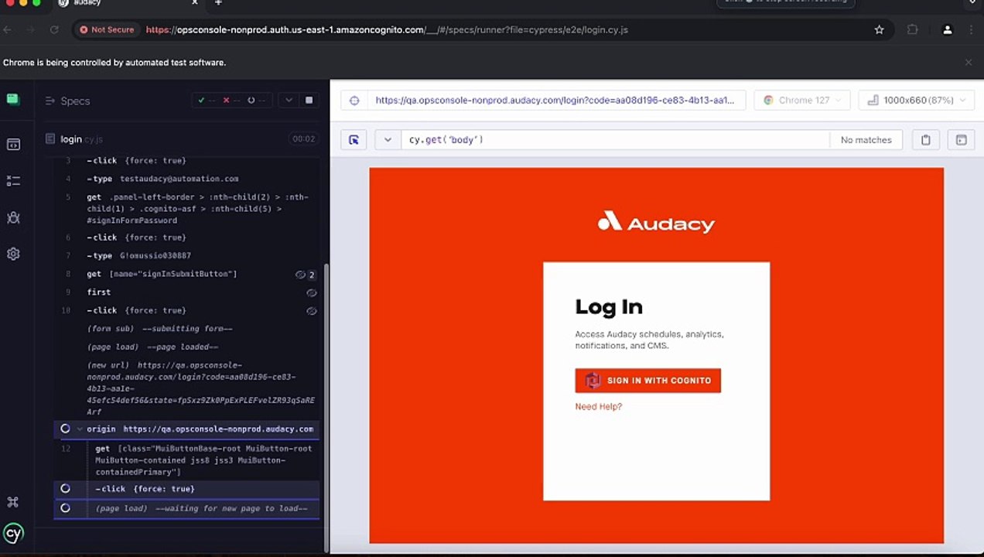Open the Settings gear in Cypress sidebar
This screenshot has width=984, height=557.
pyautogui.click(x=13, y=254)
